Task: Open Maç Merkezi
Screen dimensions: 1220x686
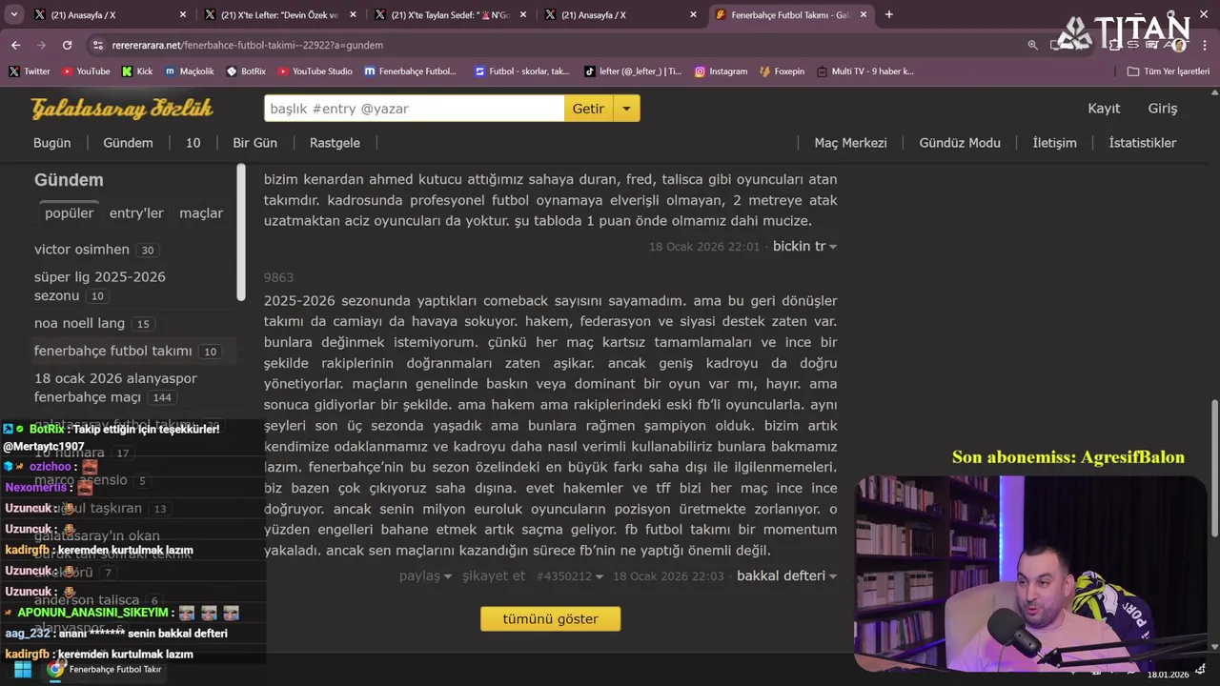Action: pyautogui.click(x=850, y=143)
